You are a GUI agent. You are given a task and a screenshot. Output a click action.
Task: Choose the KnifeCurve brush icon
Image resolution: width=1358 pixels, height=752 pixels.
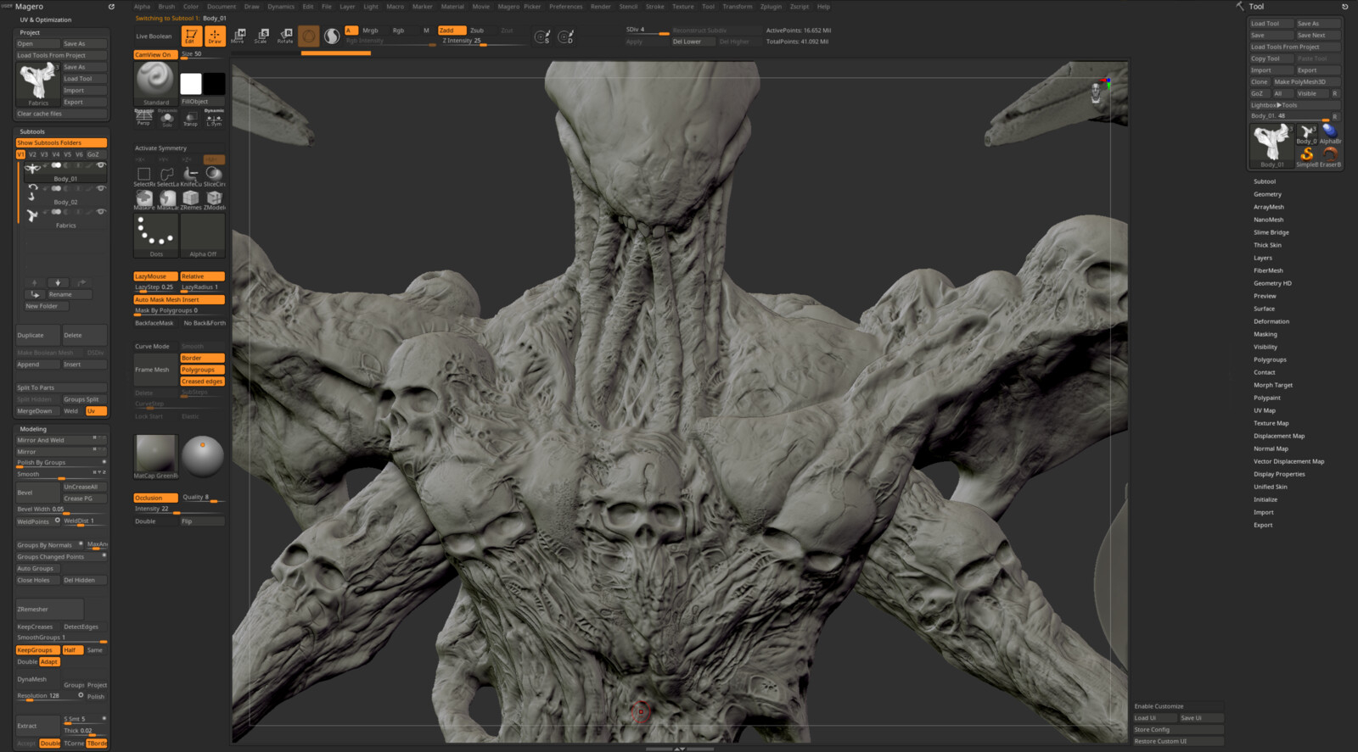tap(191, 175)
